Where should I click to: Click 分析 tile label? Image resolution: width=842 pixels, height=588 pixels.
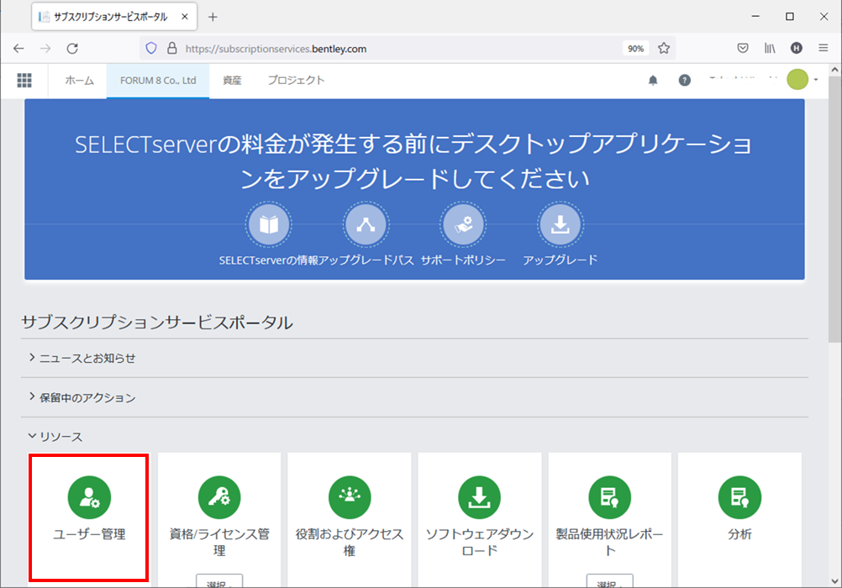click(x=739, y=534)
